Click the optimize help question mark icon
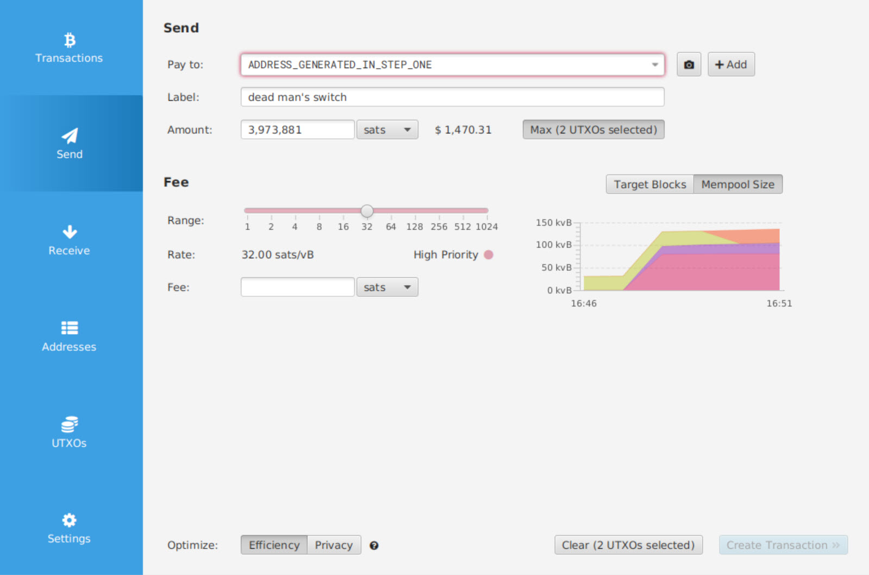869x575 pixels. tap(374, 546)
